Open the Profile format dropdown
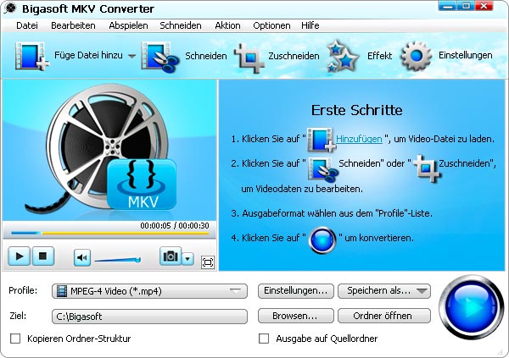The width and height of the screenshot is (509, 358). tap(149, 291)
